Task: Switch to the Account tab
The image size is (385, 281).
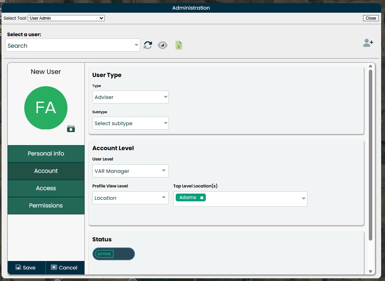Action: [46, 171]
